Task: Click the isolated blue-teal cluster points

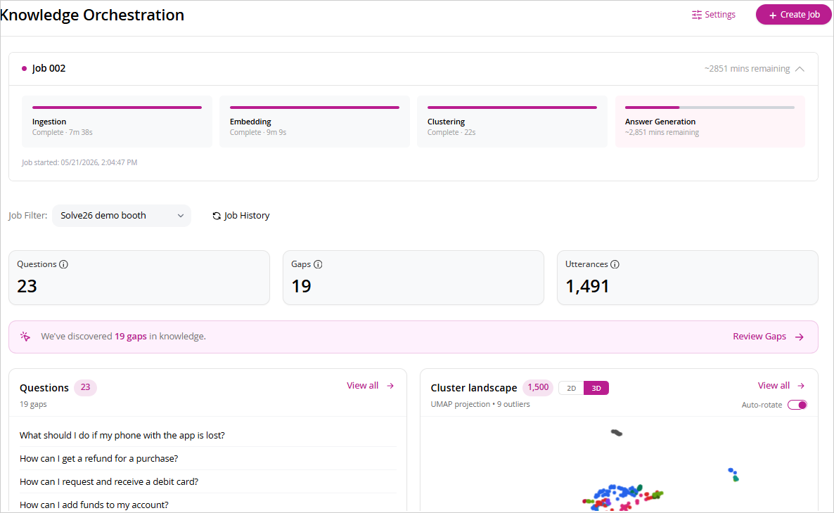Action: [x=733, y=475]
